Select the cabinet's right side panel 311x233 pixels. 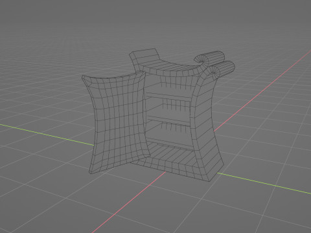tap(208, 129)
